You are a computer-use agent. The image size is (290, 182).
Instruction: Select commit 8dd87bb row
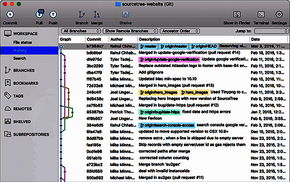pos(174,139)
